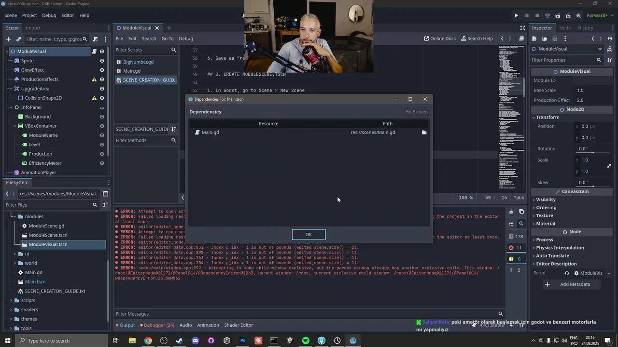
Task: Open the Project menu
Action: coord(29,15)
